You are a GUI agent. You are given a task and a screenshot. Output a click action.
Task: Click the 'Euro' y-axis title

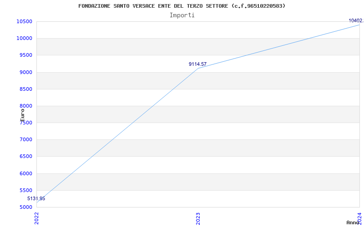22,115
